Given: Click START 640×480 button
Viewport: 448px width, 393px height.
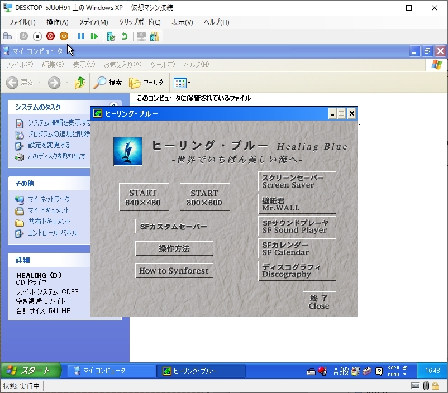Looking at the screenshot, I should pos(144,197).
